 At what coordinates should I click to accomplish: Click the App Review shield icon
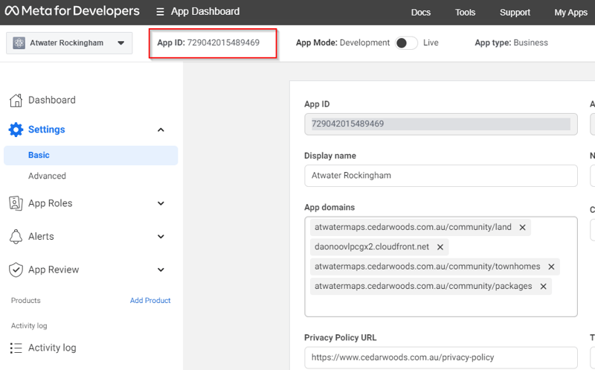[x=16, y=269]
